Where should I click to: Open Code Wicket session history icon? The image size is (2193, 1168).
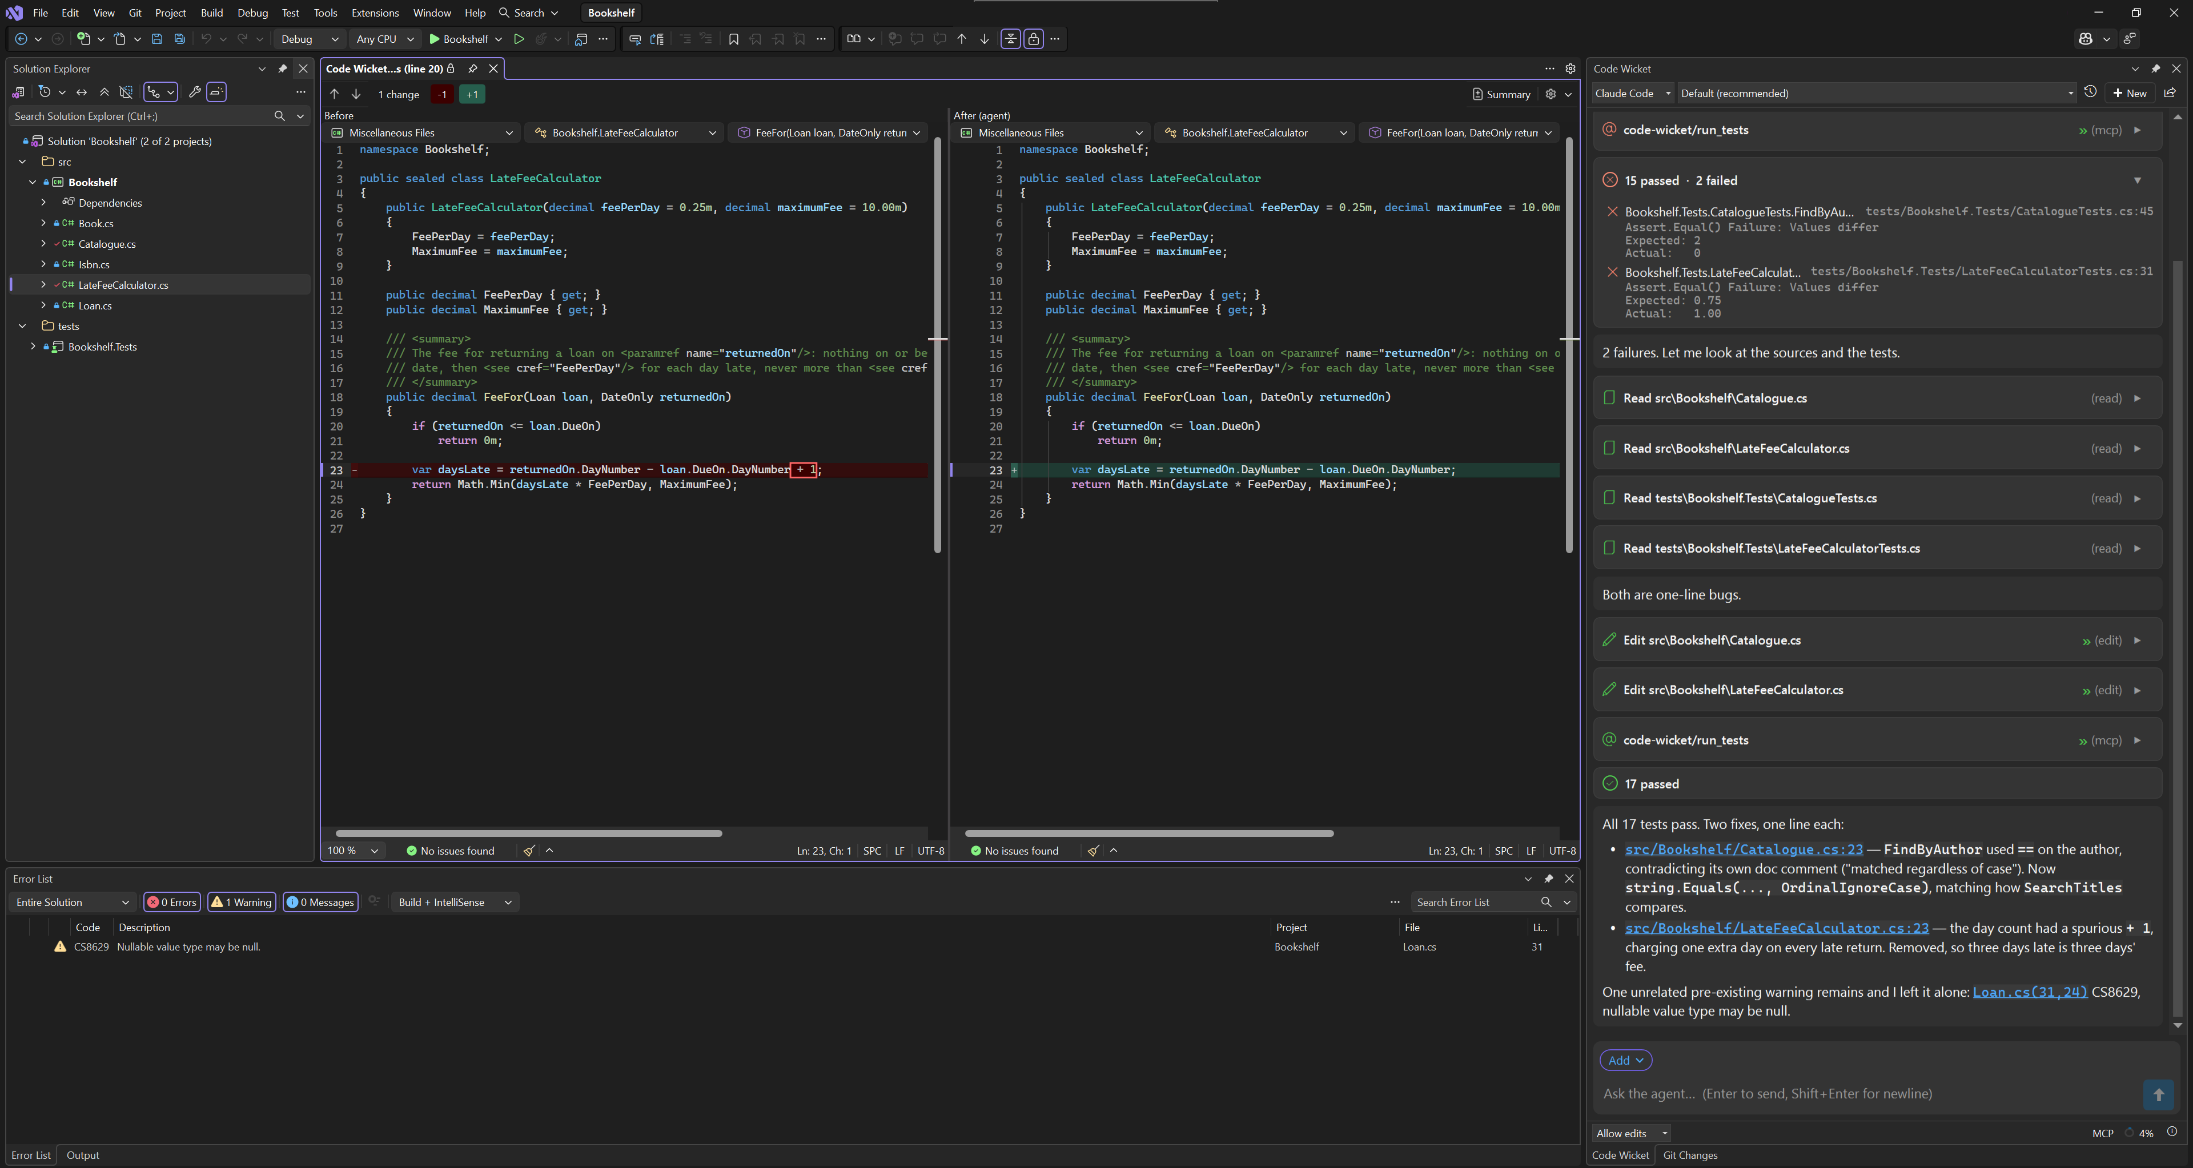pyautogui.click(x=2090, y=92)
